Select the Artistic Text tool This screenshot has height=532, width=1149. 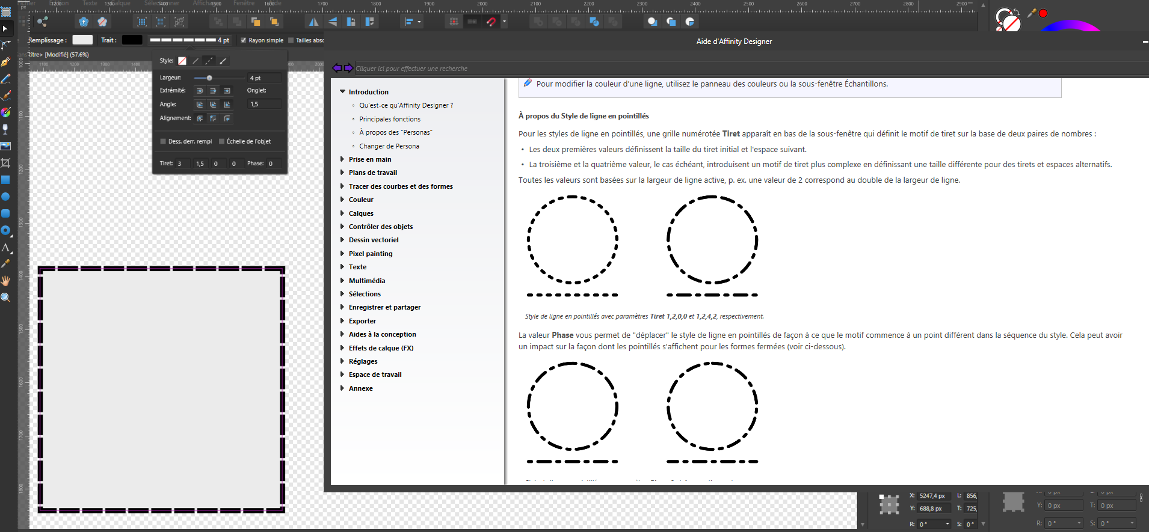coord(5,247)
